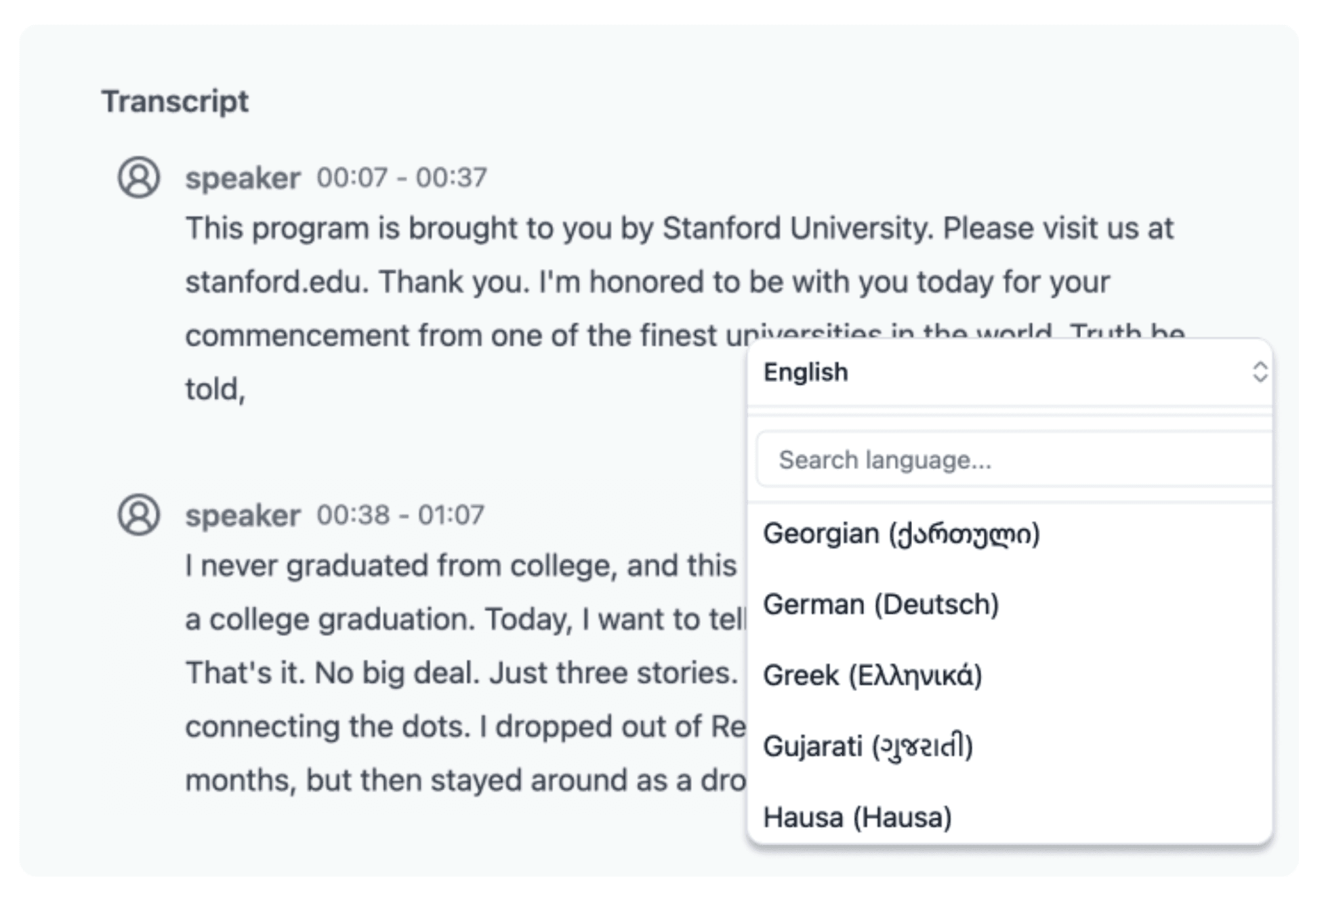Click the Transcript heading
Image resolution: width=1324 pixels, height=901 pixels.
pyautogui.click(x=175, y=102)
